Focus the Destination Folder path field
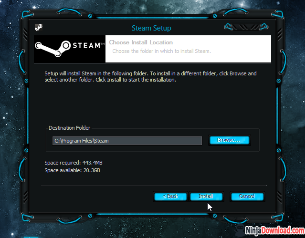This screenshot has width=305, height=238. point(127,141)
